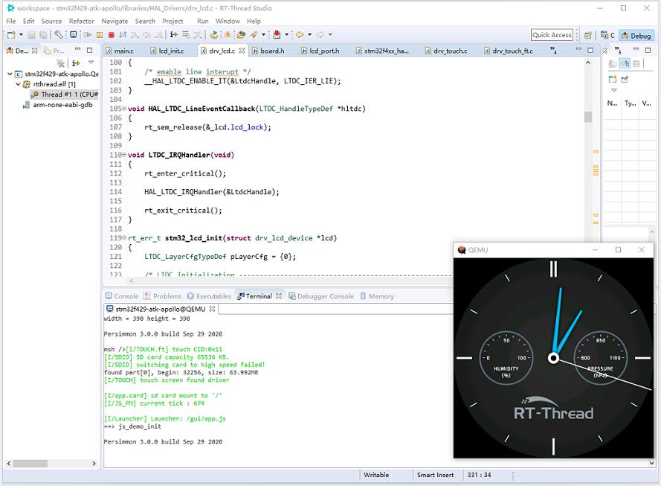Open the Console tab
661x486 pixels.
coord(122,296)
